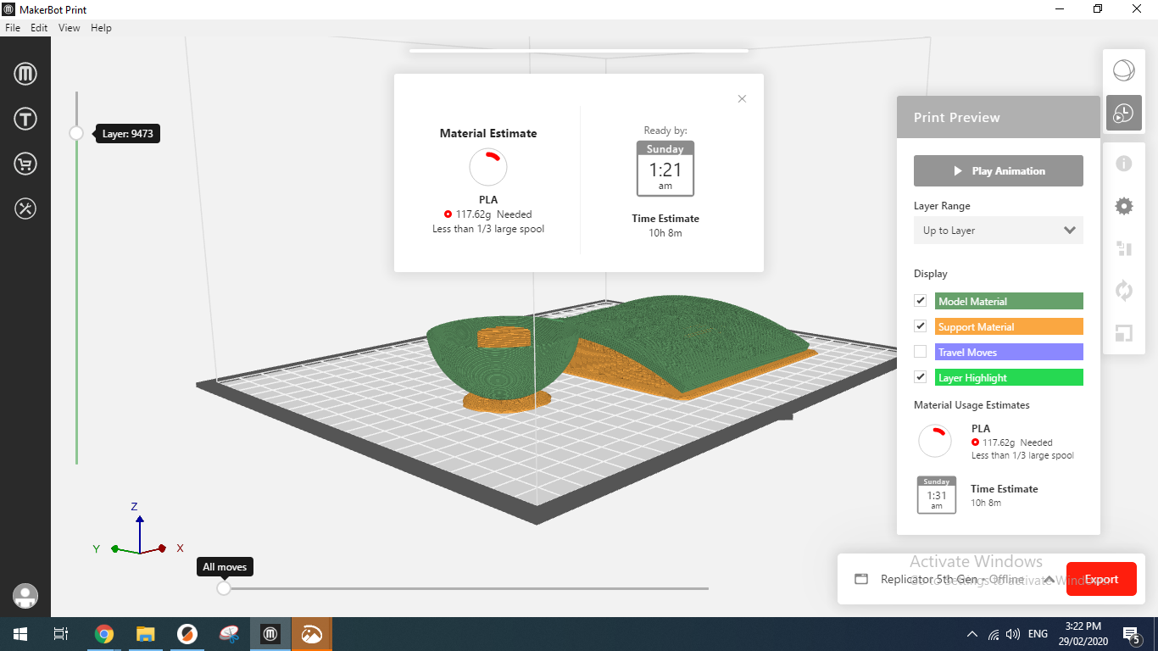Expand the printer selection chevron
1158x651 pixels.
(x=1049, y=580)
